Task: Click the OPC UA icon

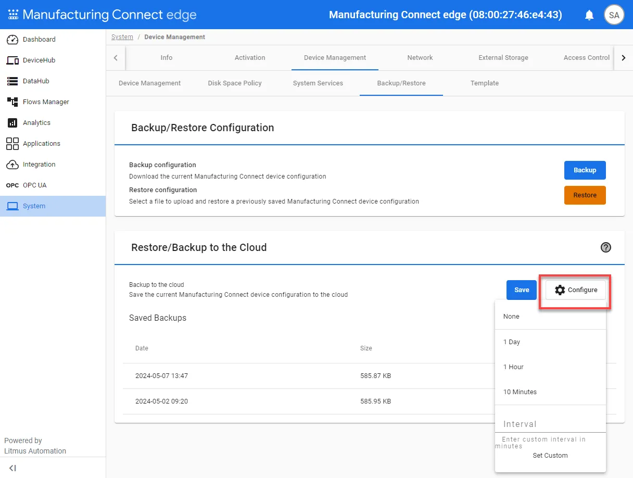Action: (12, 185)
